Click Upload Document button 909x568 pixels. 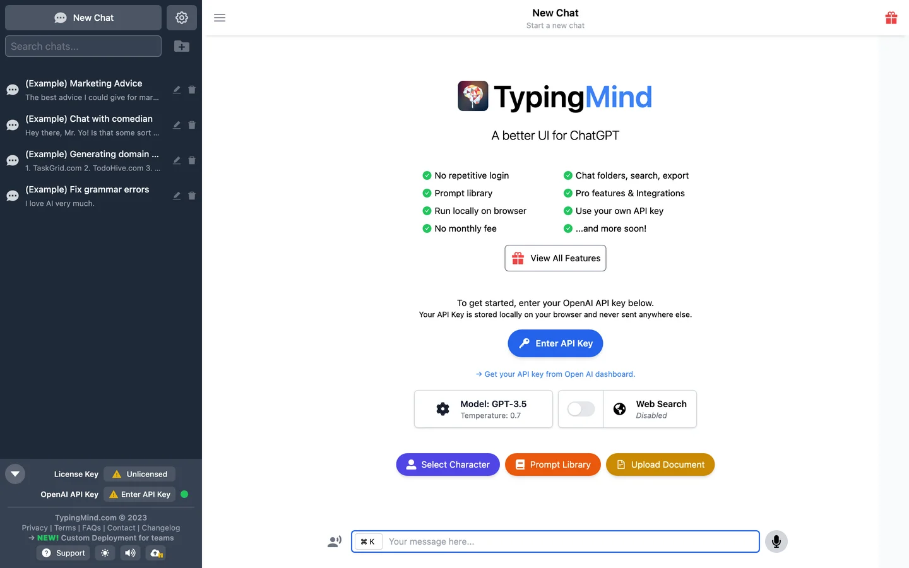point(660,464)
